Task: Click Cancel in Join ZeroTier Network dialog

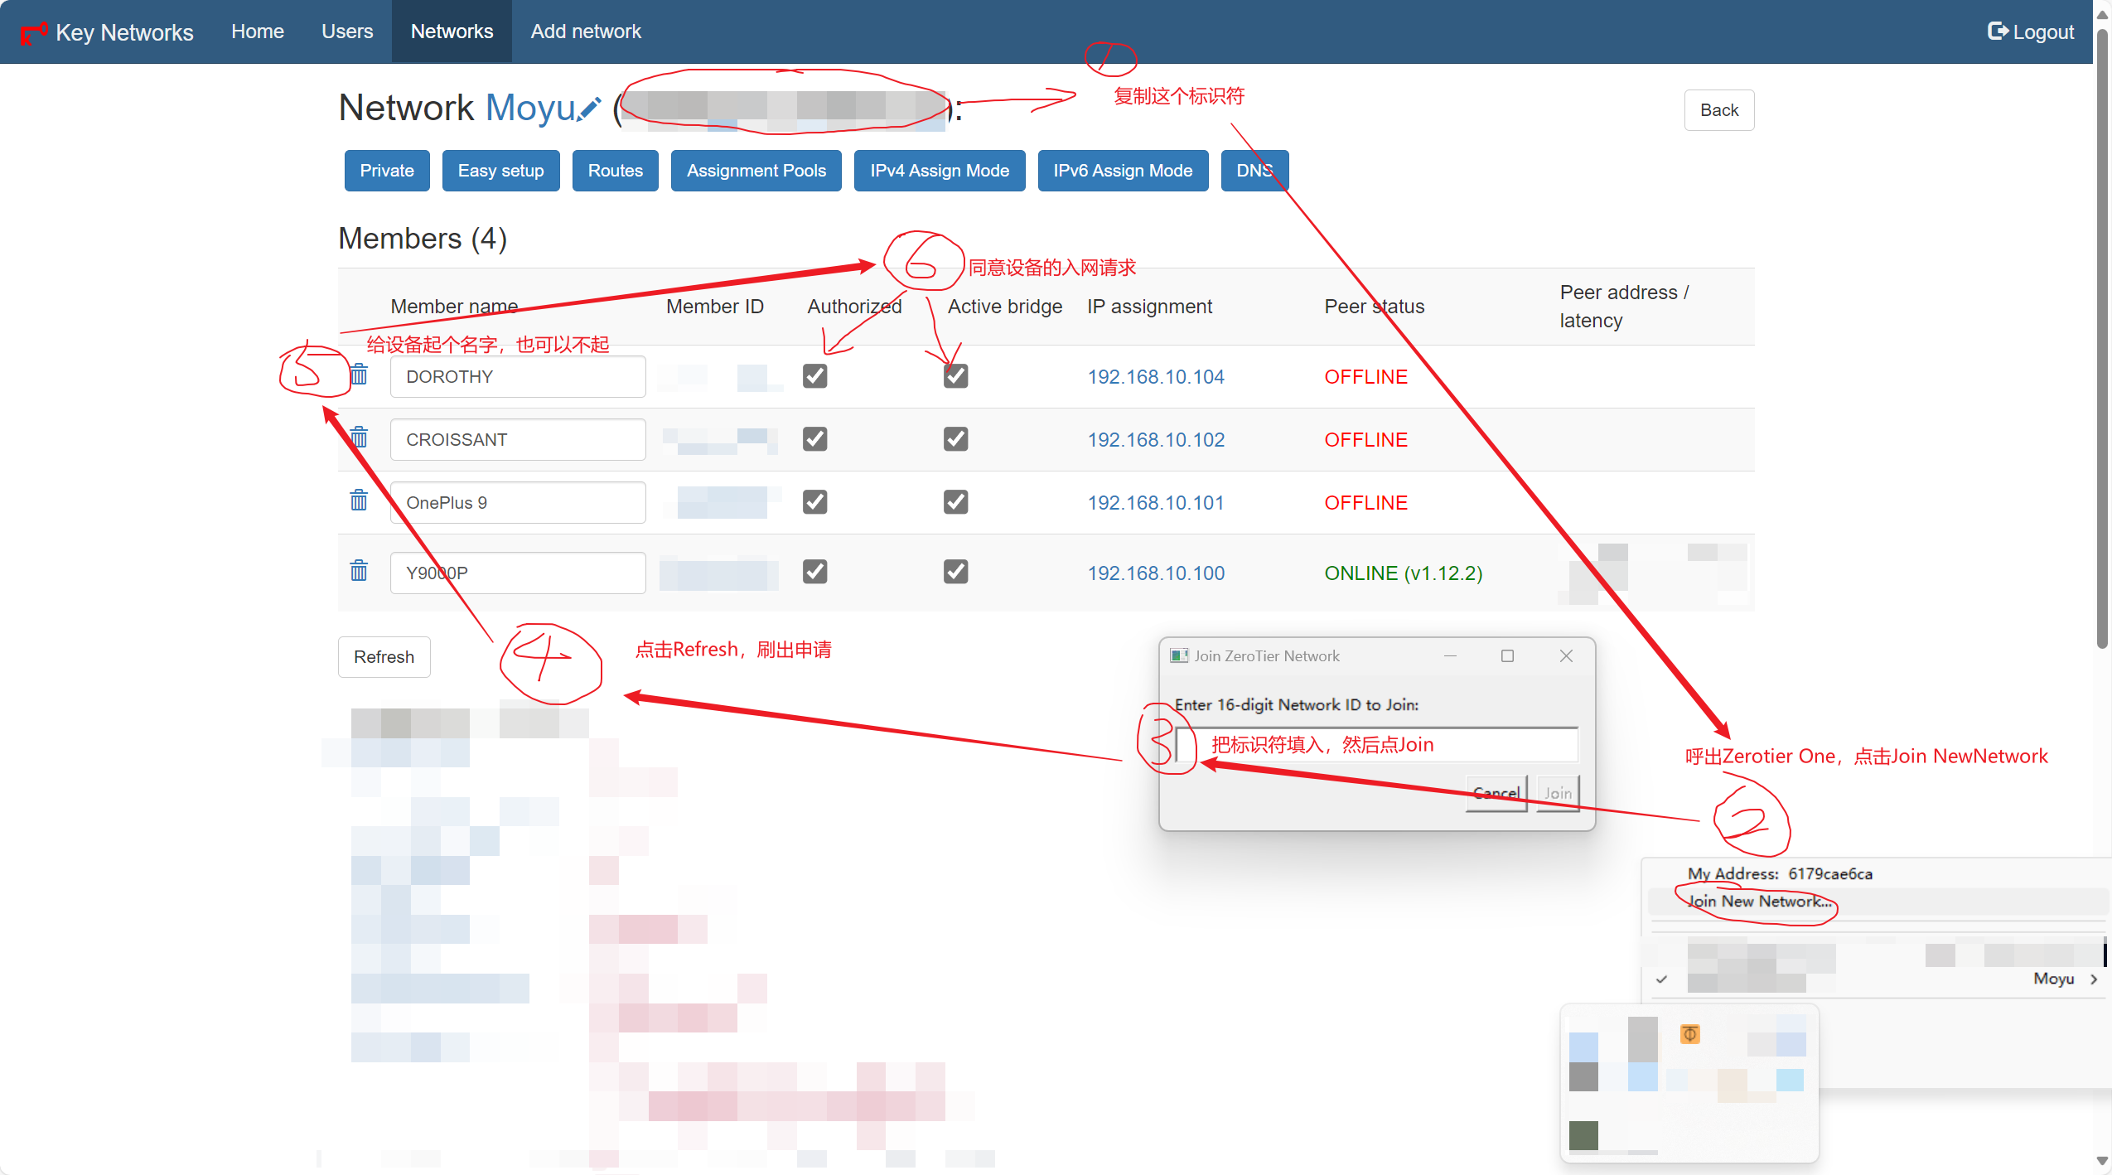Action: (x=1496, y=794)
